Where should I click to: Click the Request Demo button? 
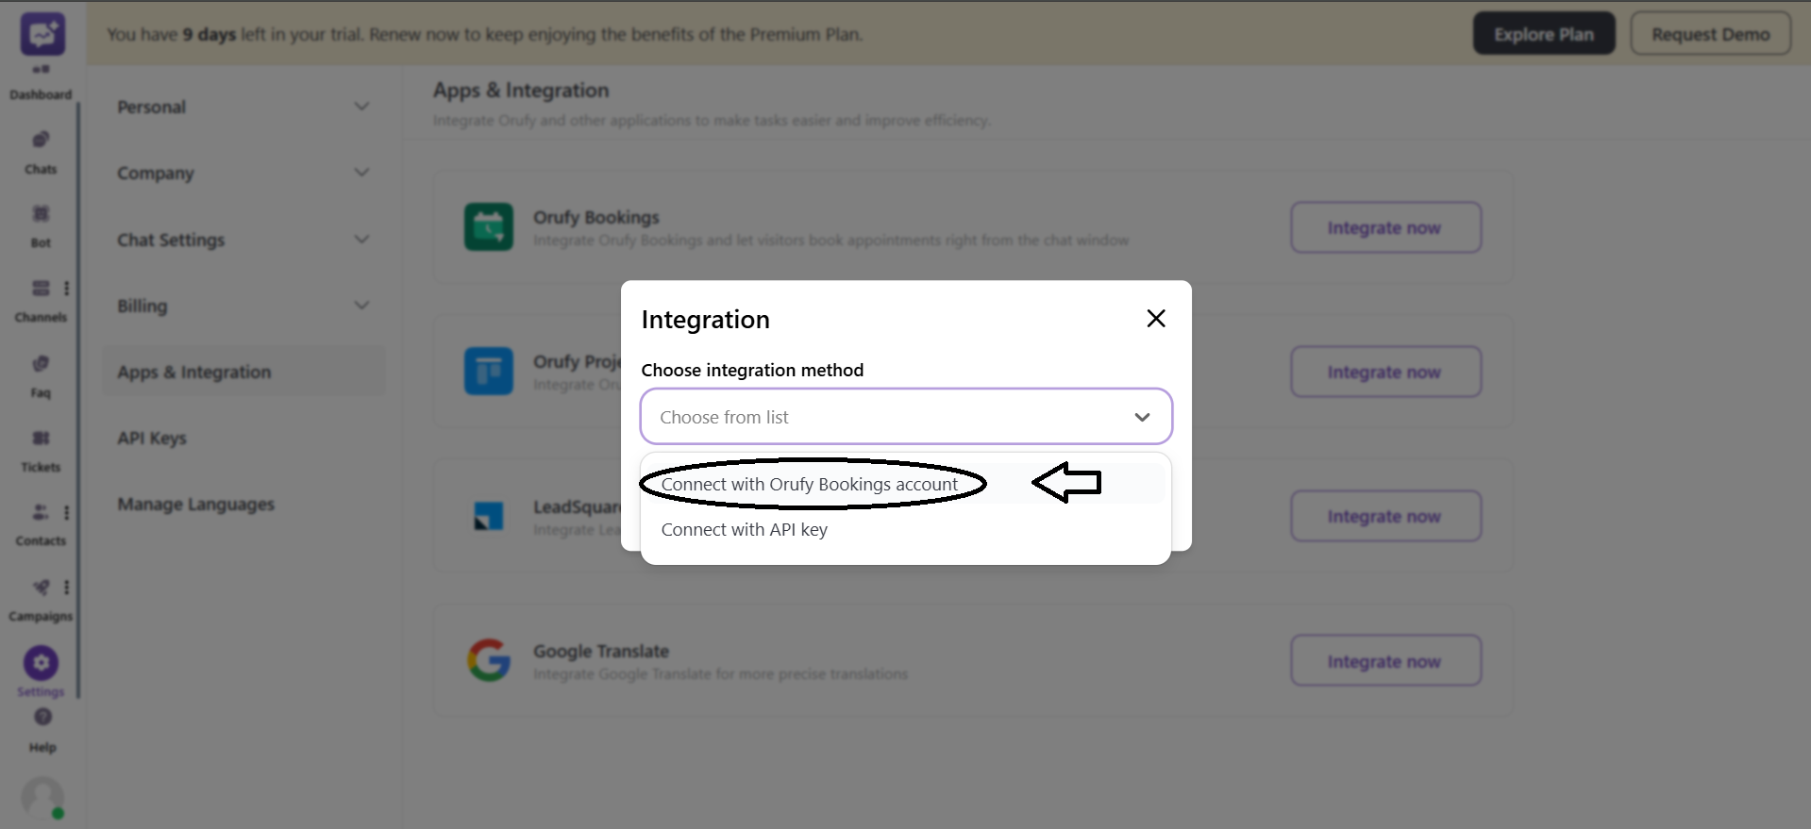click(x=1710, y=34)
